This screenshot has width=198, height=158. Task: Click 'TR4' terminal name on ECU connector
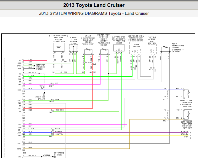pos(20,127)
